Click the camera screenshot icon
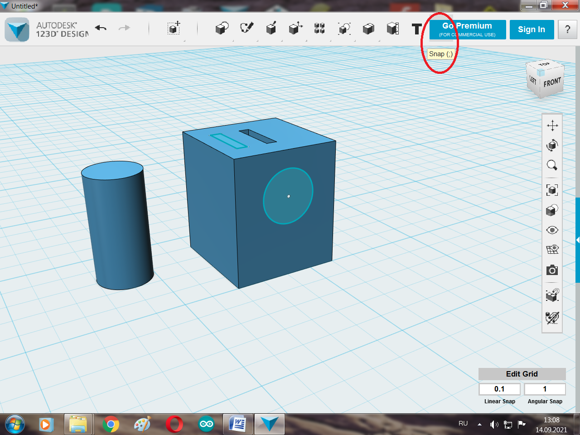Image resolution: width=580 pixels, height=435 pixels. [552, 271]
